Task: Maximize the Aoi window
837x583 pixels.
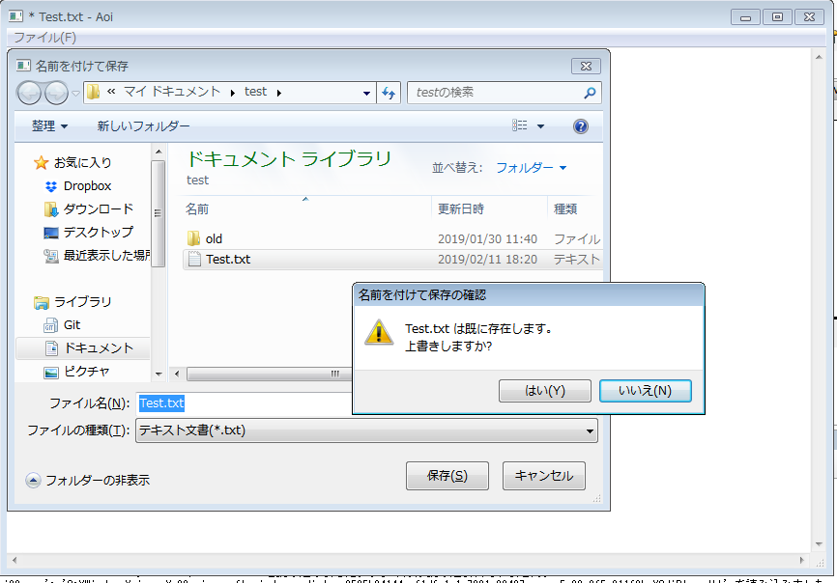Action: point(777,17)
